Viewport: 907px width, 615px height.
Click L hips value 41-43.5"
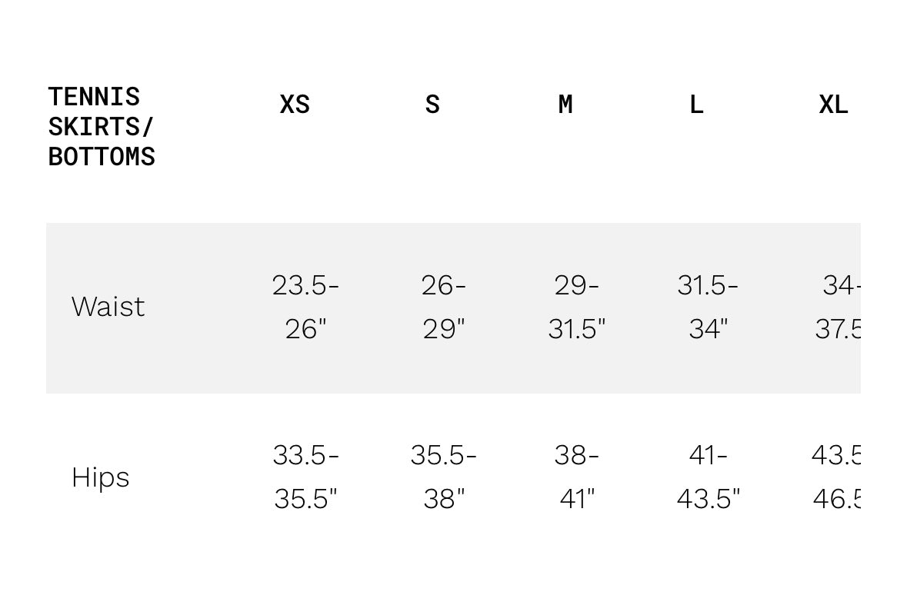pyautogui.click(x=708, y=477)
